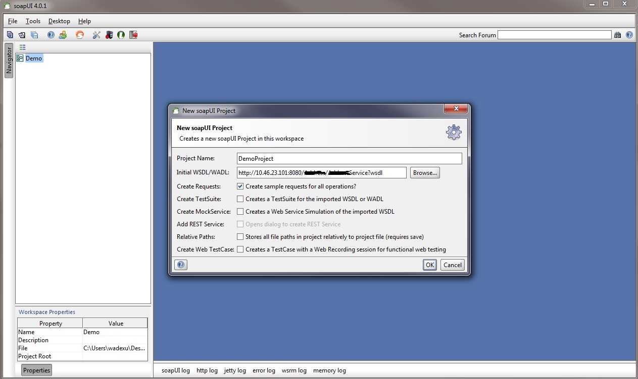Open the blue question-mark help icon in the main toolbar
638x379 pixels.
click(x=51, y=35)
